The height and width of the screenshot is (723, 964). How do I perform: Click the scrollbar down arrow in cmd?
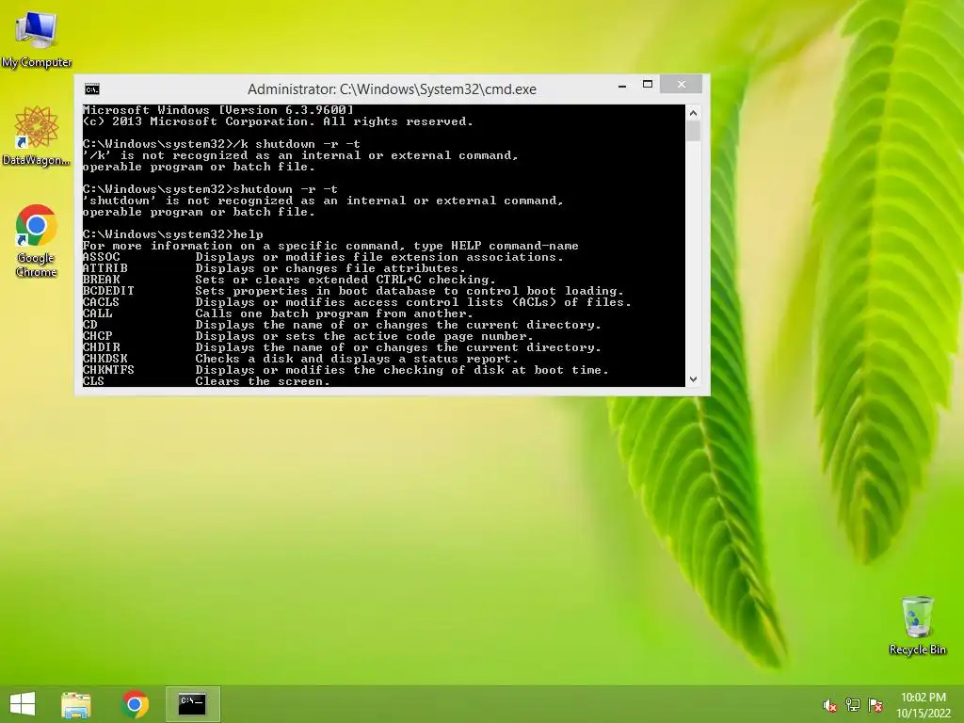point(694,379)
